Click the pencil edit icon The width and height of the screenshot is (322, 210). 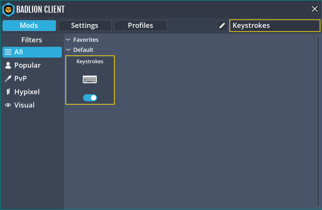222,26
